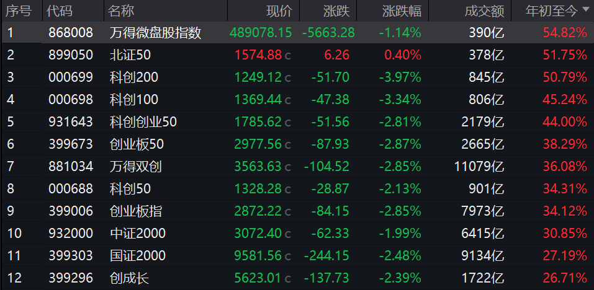Click the price 1249.12
The height and width of the screenshot is (290, 594).
[258, 77]
